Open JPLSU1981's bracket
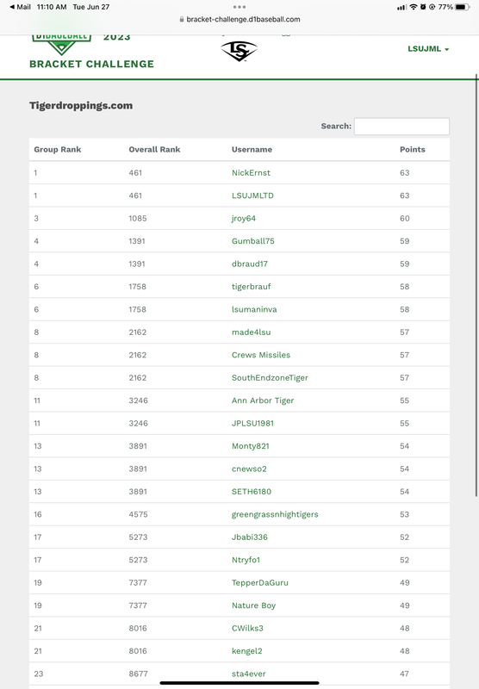This screenshot has width=479, height=689. (x=252, y=424)
